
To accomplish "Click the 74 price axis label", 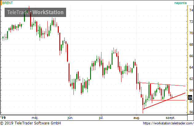I will pyautogui.click(x=191, y=10).
